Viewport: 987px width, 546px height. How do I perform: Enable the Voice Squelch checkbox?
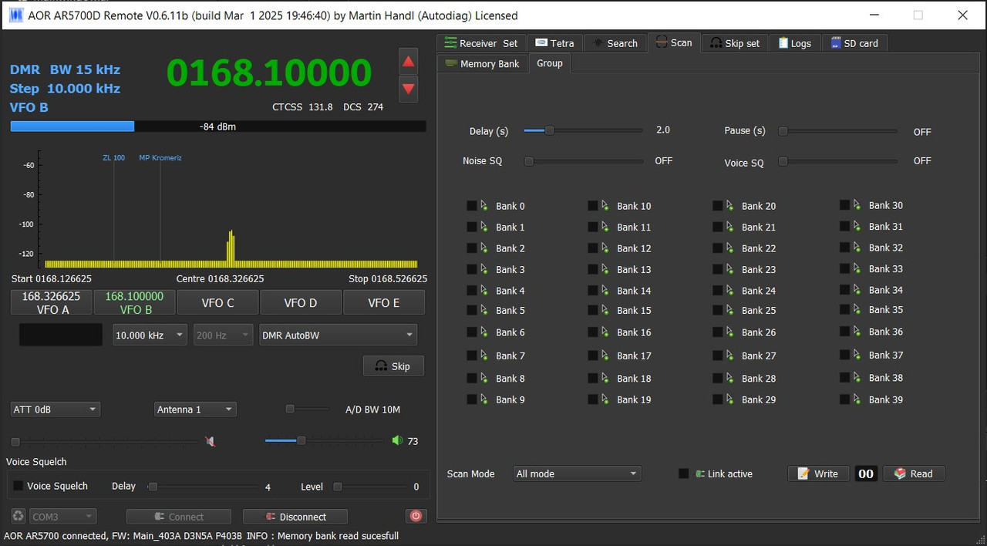point(19,486)
